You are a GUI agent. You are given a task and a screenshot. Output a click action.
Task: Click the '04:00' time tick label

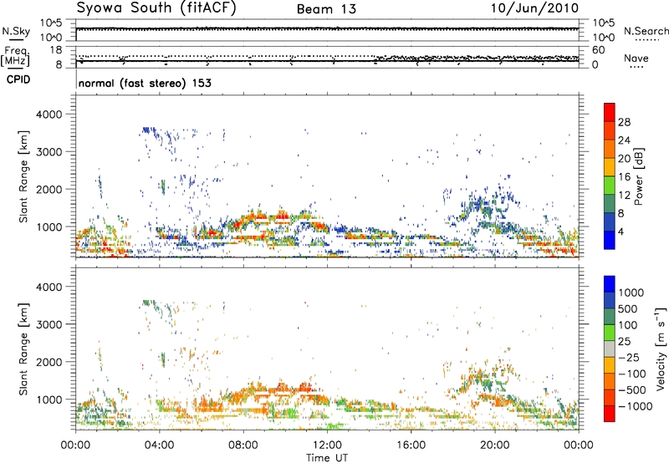click(159, 445)
